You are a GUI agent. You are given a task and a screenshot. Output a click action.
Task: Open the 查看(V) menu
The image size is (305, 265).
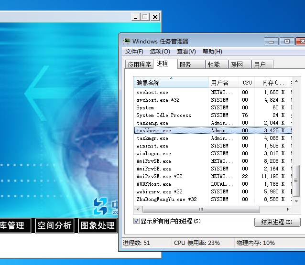click(186, 52)
